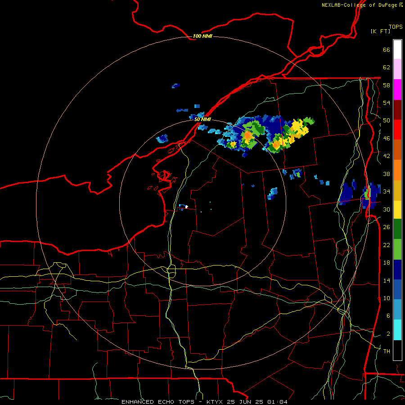Click the TH threshold label on the legend
This screenshot has width=405, height=405.
[387, 351]
